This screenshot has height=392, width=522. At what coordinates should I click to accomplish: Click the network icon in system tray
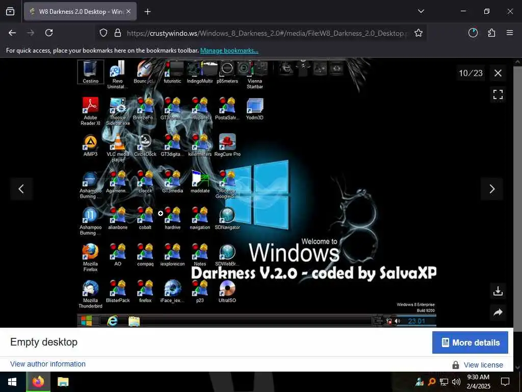coord(444,382)
